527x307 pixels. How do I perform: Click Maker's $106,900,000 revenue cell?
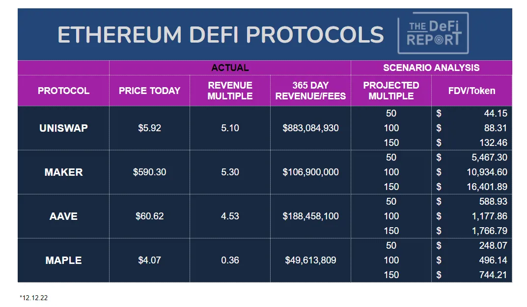(x=310, y=172)
